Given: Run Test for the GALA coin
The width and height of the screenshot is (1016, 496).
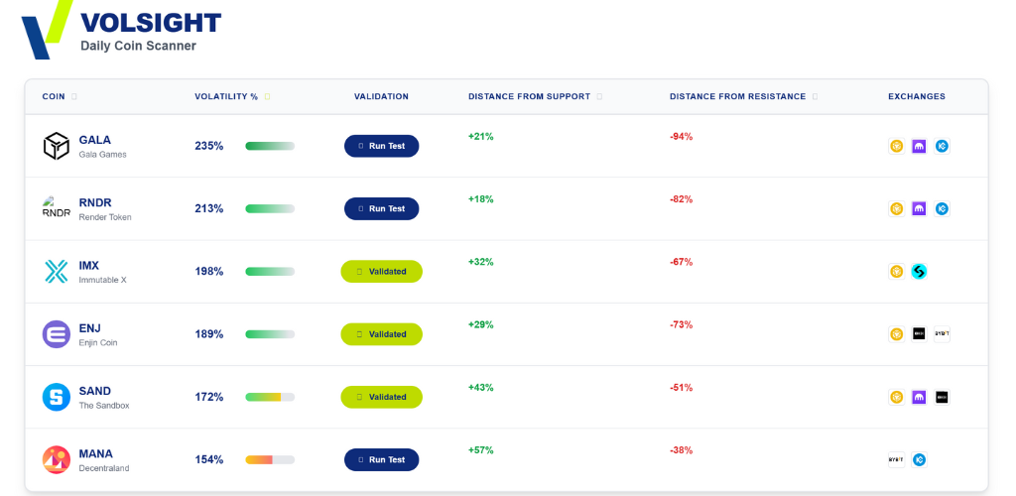Looking at the screenshot, I should (x=381, y=146).
